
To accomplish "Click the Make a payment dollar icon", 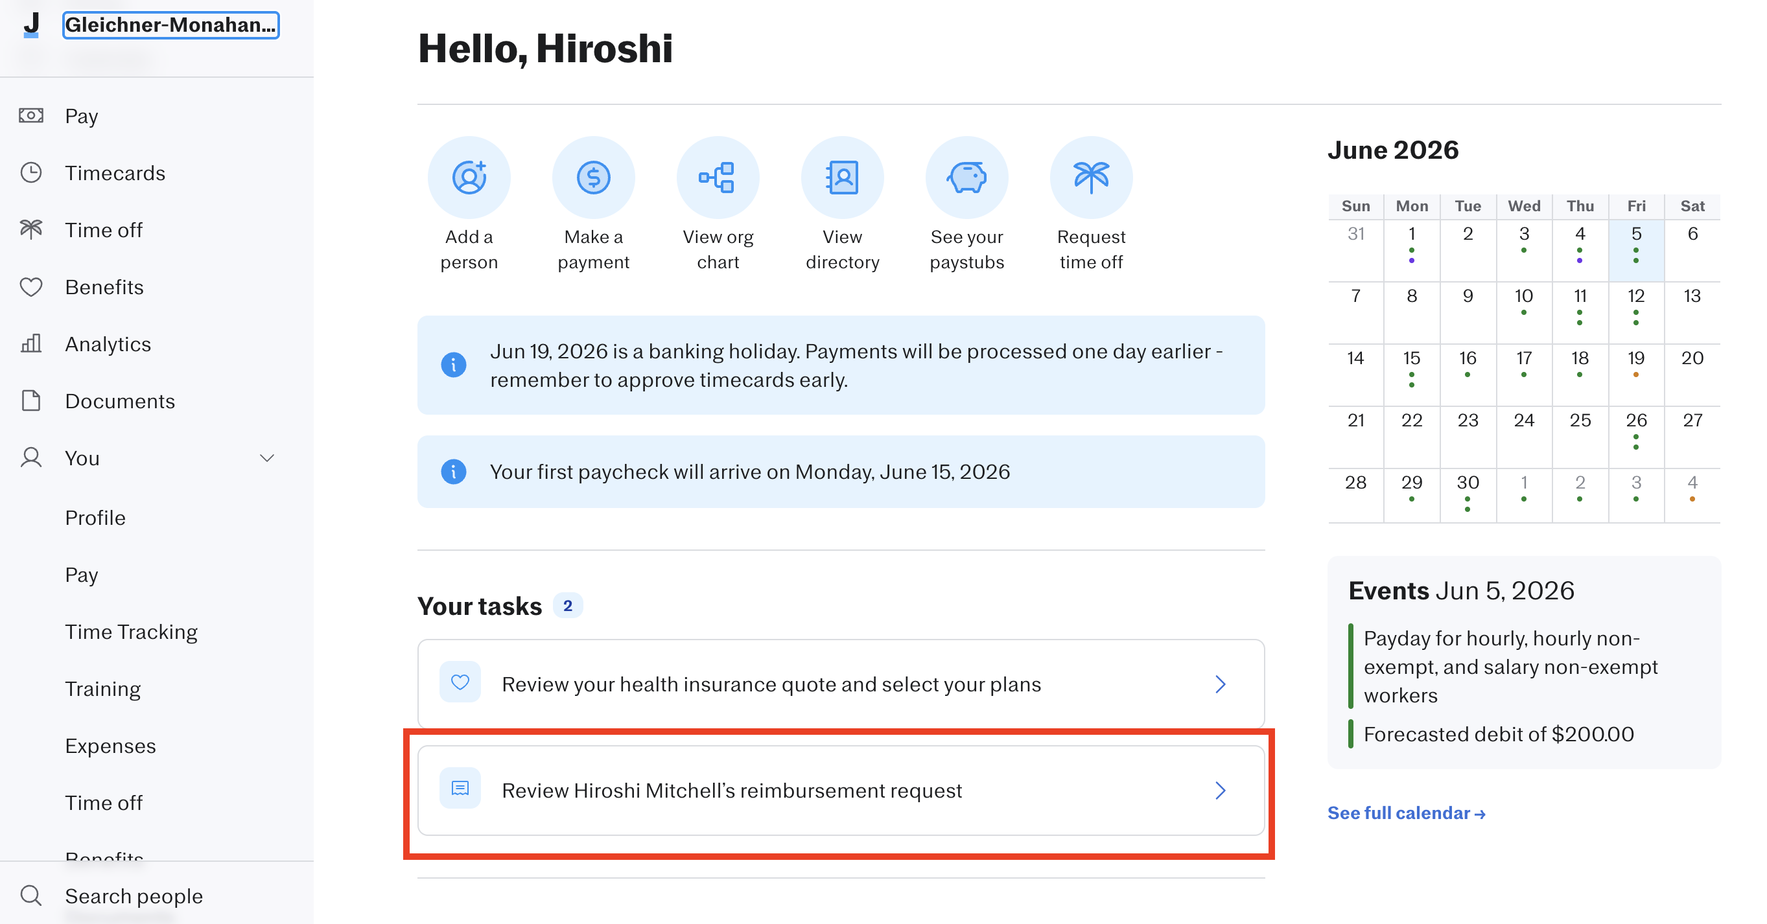I will coord(593,177).
